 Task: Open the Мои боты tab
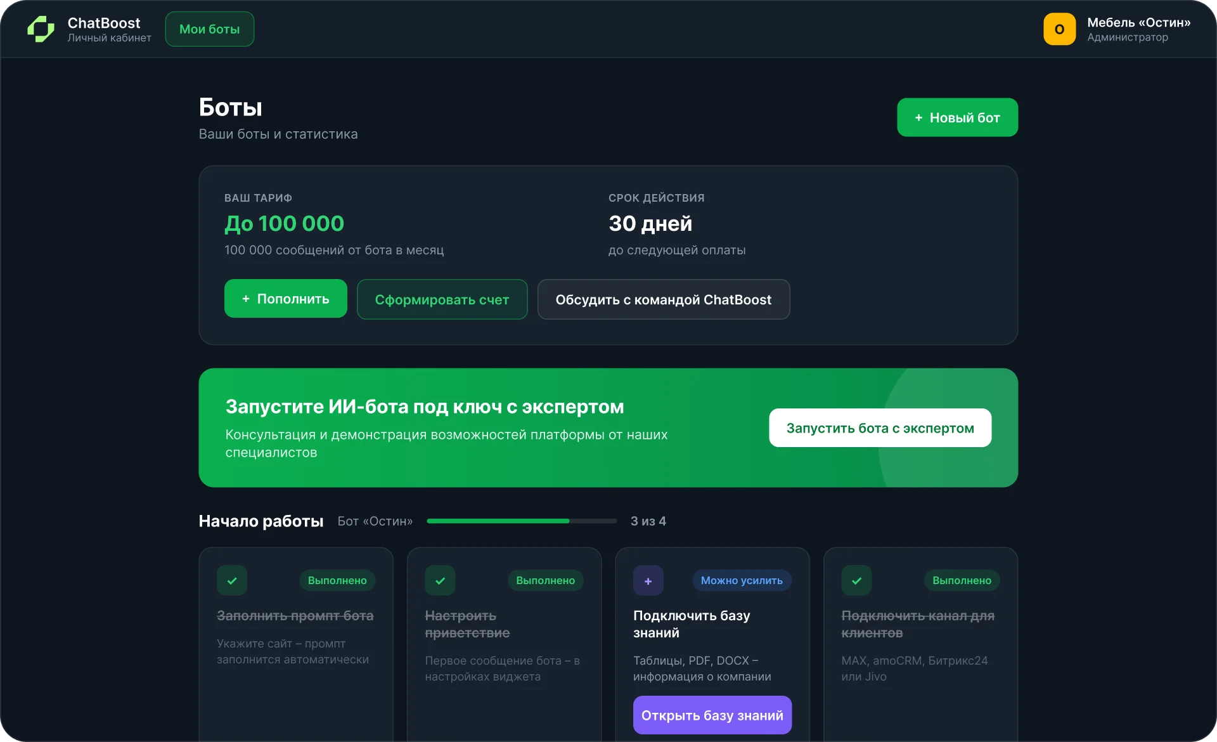point(210,29)
